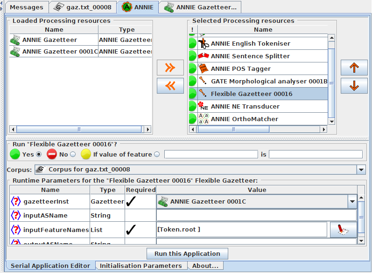The image size is (372, 273).
Task: Select the Yes run radio button
Action: tap(39, 154)
